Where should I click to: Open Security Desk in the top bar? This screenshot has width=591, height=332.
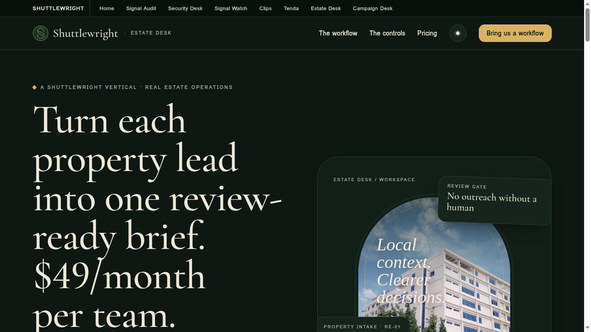185,8
